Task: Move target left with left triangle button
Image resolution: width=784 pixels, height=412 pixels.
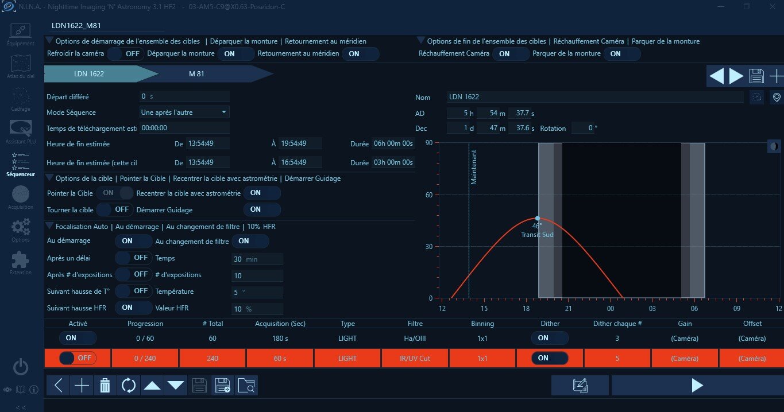Action: click(x=716, y=76)
